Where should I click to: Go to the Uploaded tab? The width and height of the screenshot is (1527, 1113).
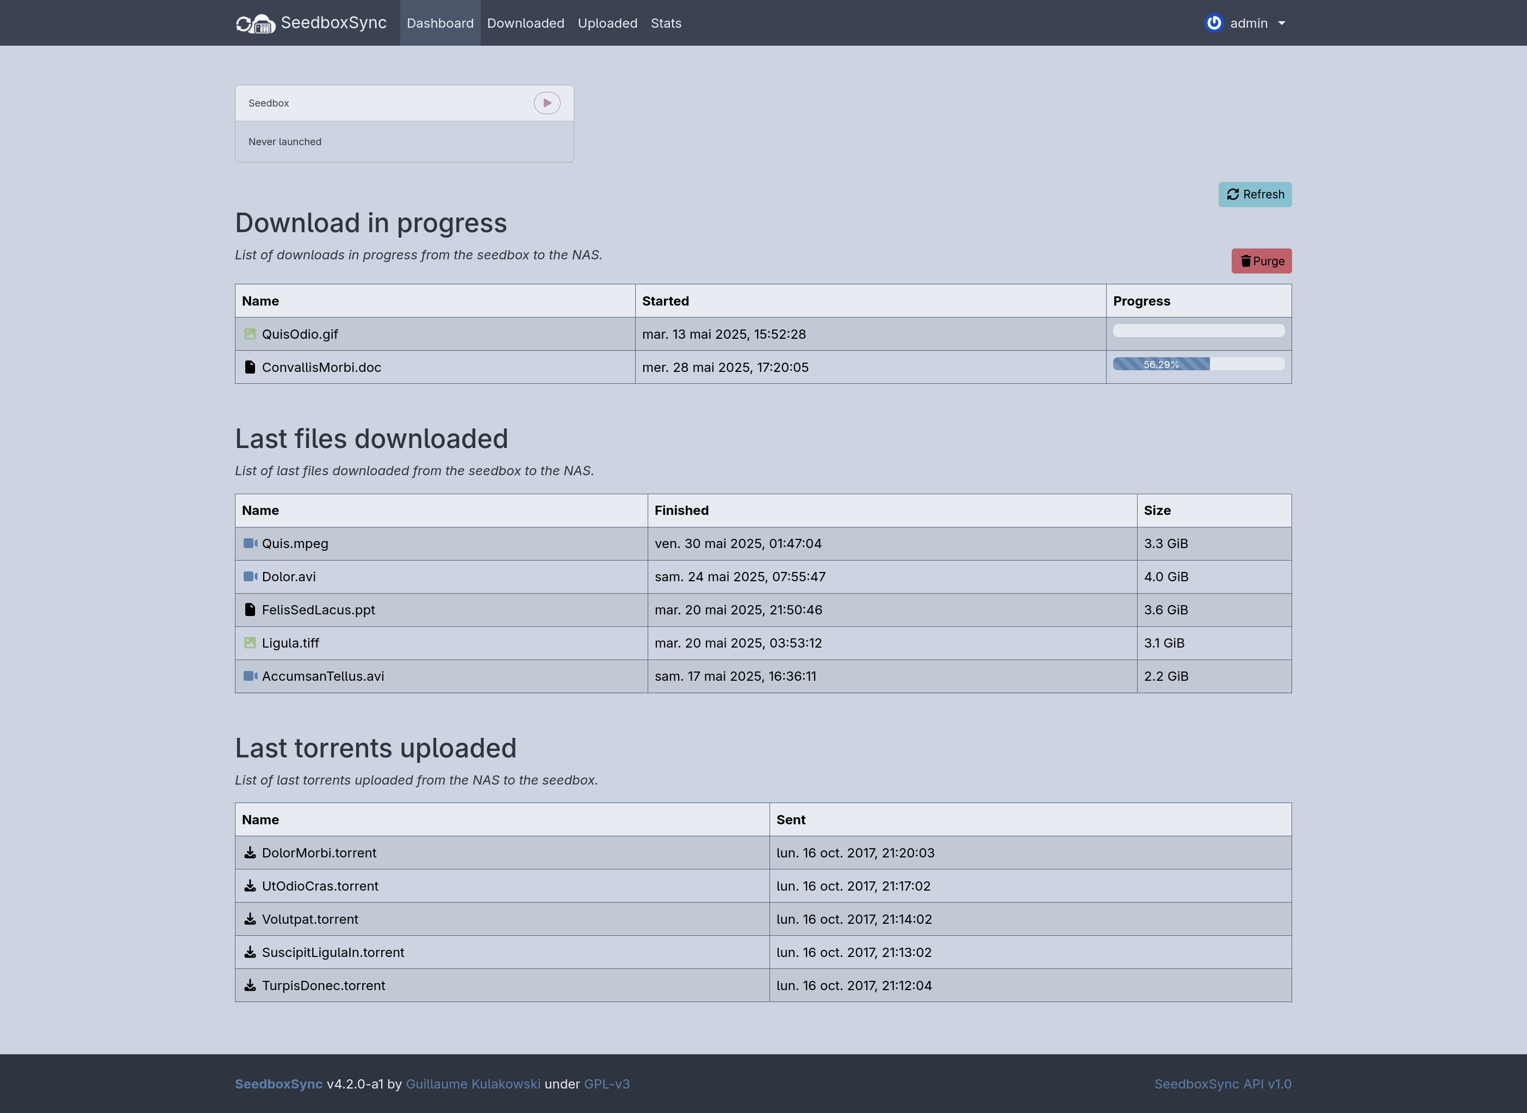point(607,23)
